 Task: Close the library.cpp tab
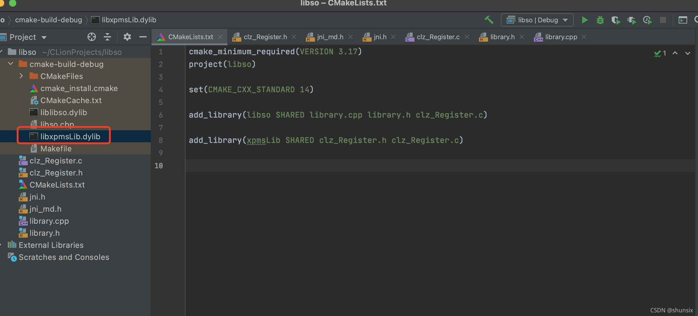click(584, 37)
